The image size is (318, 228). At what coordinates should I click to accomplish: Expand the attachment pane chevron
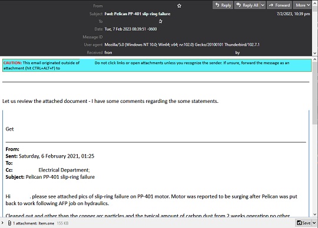[x=2, y=223]
